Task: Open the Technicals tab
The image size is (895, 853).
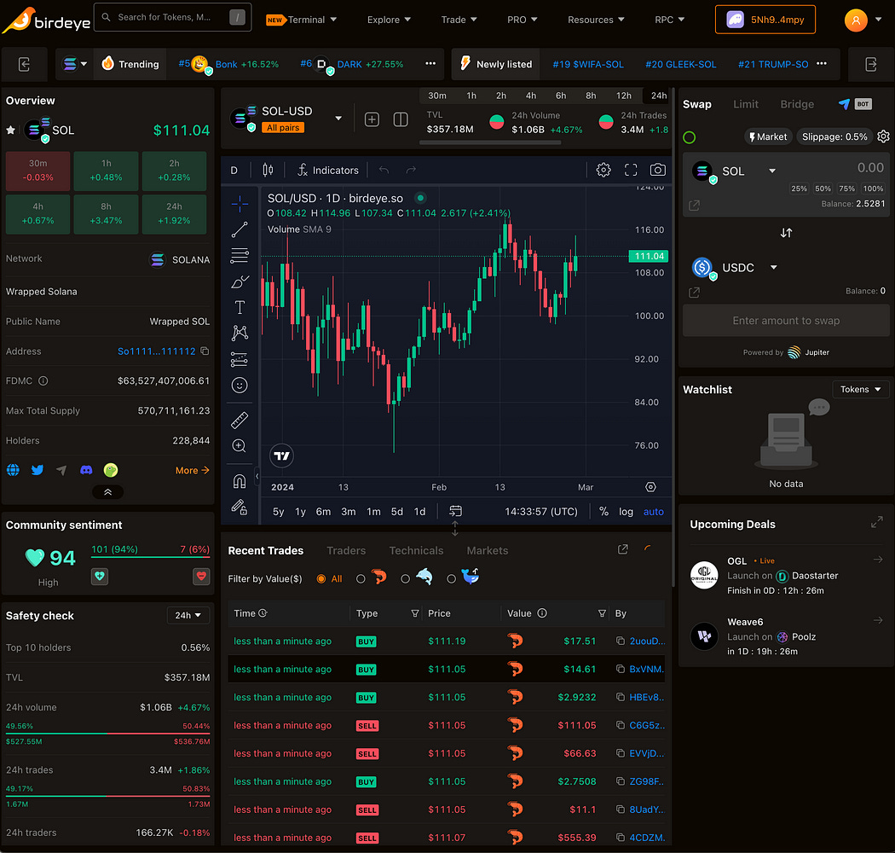Action: [416, 550]
